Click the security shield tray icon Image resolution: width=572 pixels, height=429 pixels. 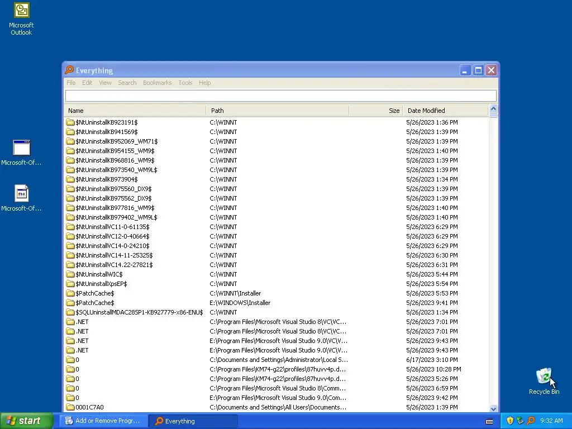point(510,421)
